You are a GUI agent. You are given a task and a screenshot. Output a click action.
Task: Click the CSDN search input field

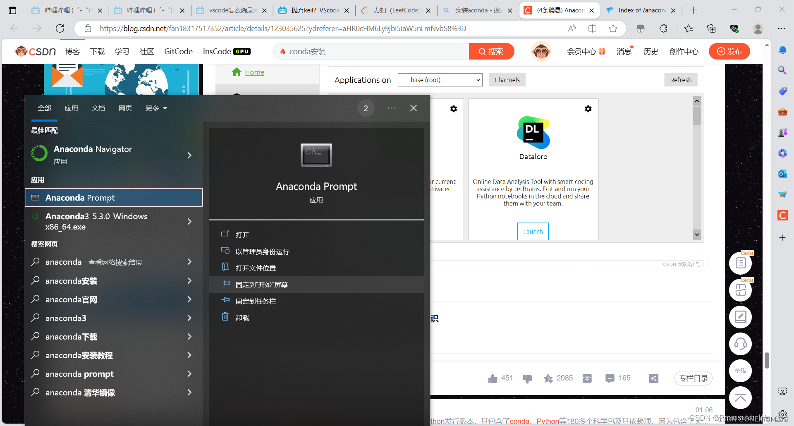[x=371, y=51]
